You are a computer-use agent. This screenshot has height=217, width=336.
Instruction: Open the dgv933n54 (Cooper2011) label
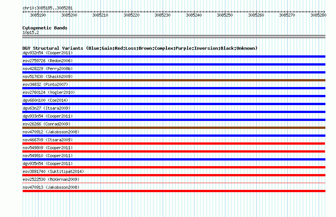[x=48, y=116]
